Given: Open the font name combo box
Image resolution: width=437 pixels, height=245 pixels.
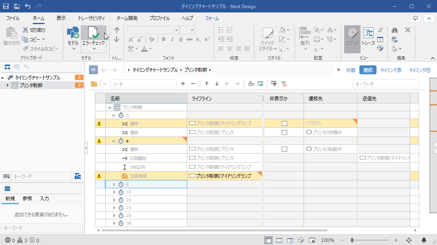Looking at the screenshot, I should [153, 30].
